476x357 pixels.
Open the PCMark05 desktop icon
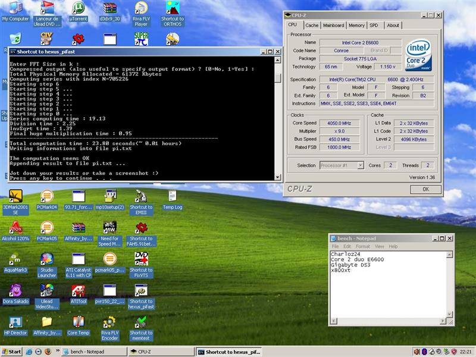click(47, 231)
